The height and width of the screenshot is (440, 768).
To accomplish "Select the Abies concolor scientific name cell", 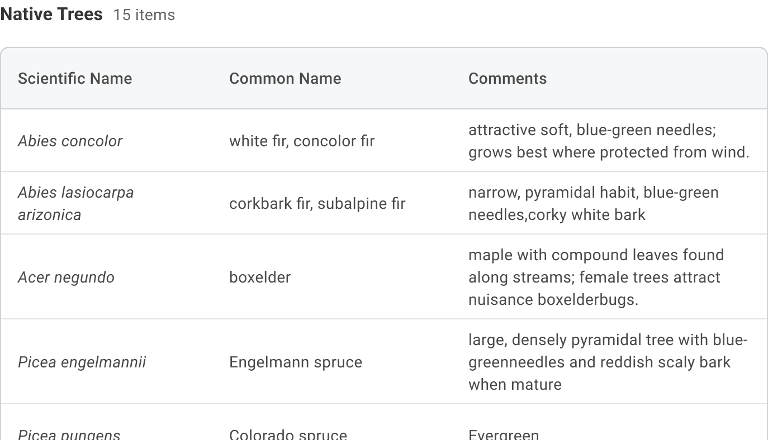I will (70, 141).
